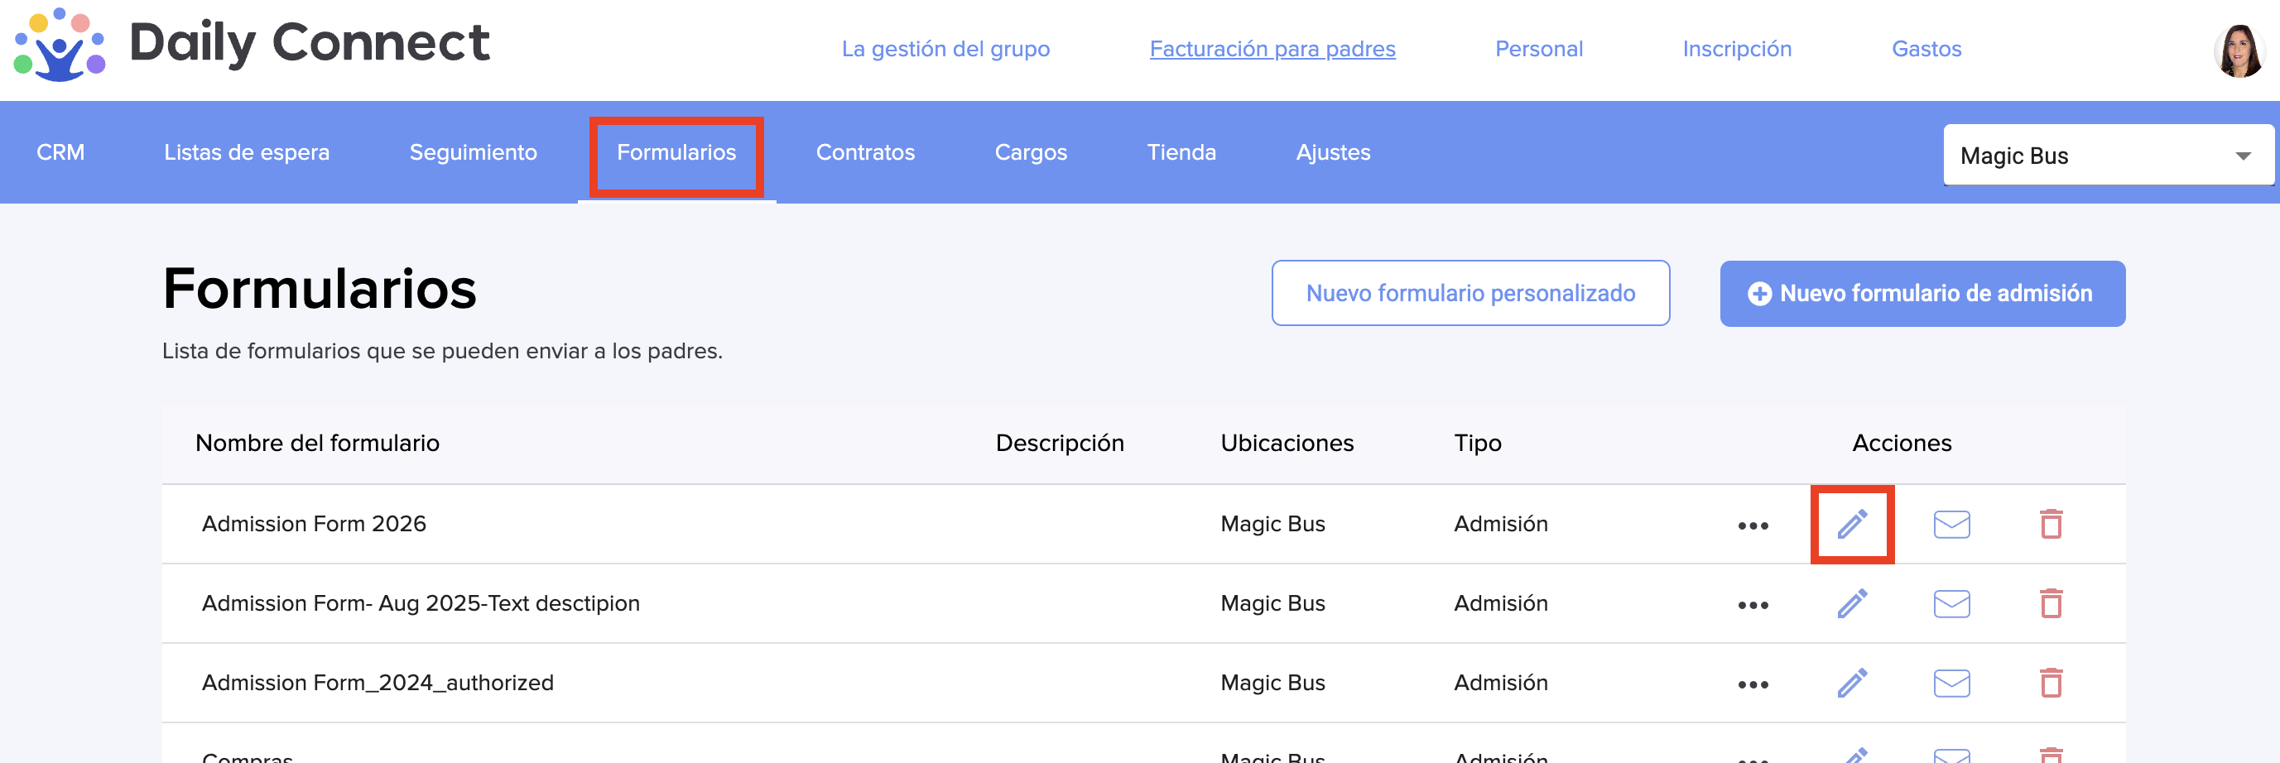Select the Formularios tab

676,152
